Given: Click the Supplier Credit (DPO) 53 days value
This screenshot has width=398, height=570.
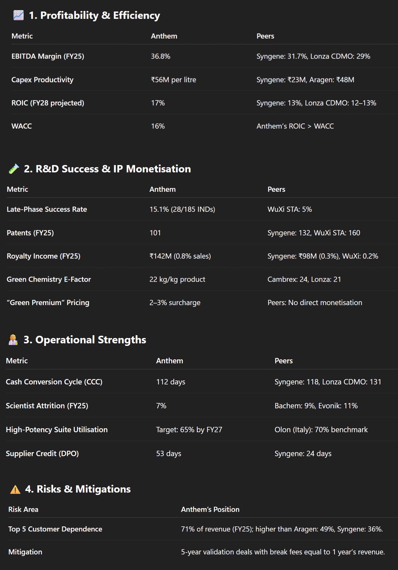Looking at the screenshot, I should coord(169,454).
